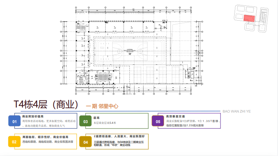Click the gold 04 number badge
Screen dimensions: 278x156
click(85, 142)
